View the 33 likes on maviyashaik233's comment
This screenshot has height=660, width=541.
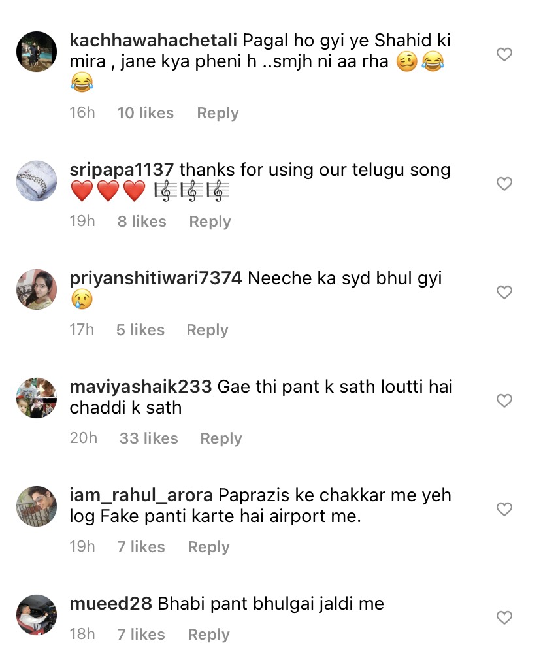[148, 438]
